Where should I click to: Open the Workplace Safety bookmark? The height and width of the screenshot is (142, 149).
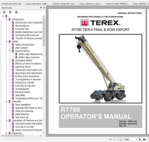pos(24,60)
